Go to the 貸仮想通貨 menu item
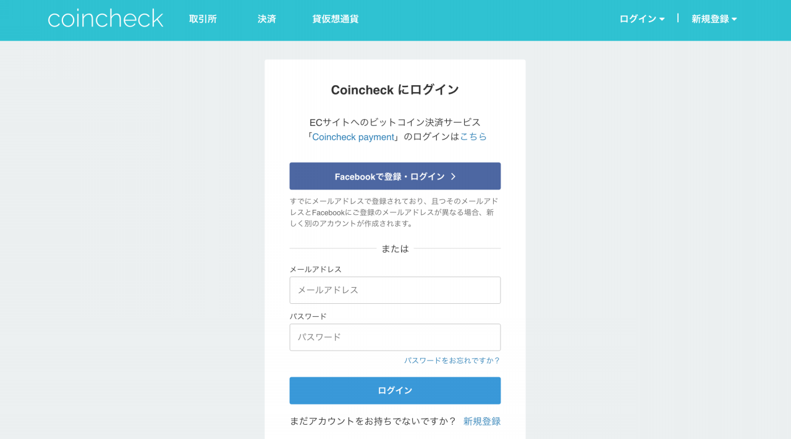The height and width of the screenshot is (439, 791). click(x=336, y=19)
